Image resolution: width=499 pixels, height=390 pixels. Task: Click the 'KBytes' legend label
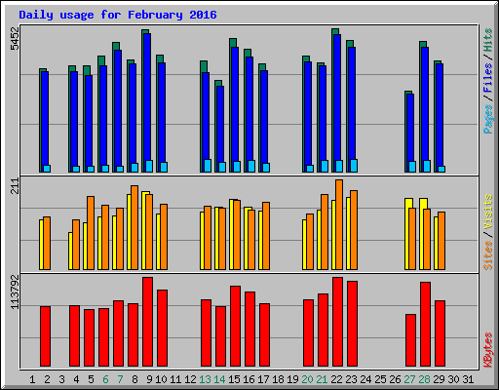point(488,350)
